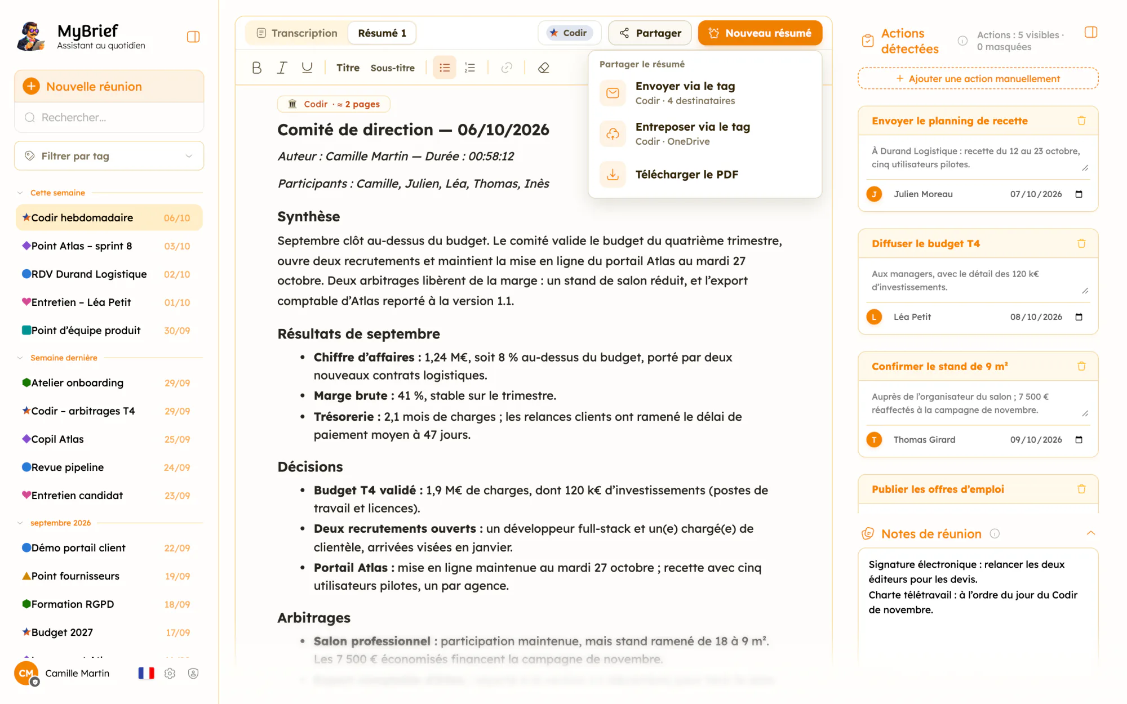Toggle italic formatting in the toolbar

282,68
